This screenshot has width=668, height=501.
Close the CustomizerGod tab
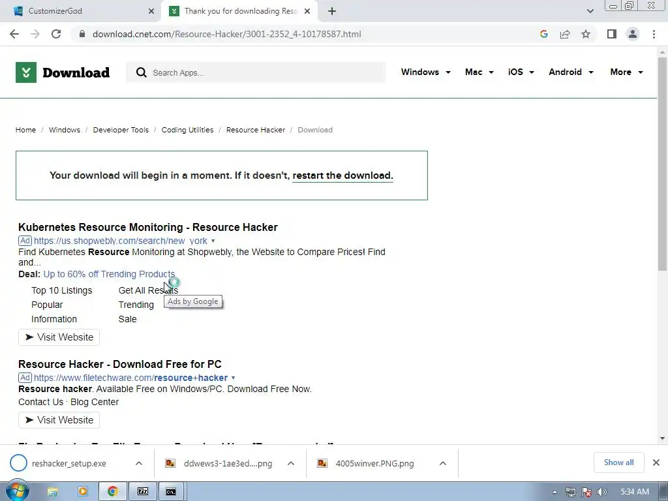(x=151, y=11)
